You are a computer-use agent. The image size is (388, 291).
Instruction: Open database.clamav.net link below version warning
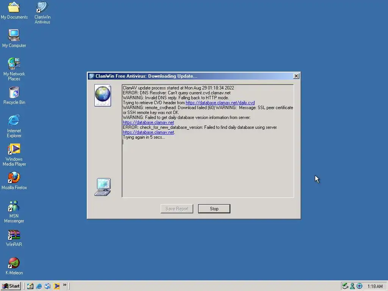(x=149, y=122)
